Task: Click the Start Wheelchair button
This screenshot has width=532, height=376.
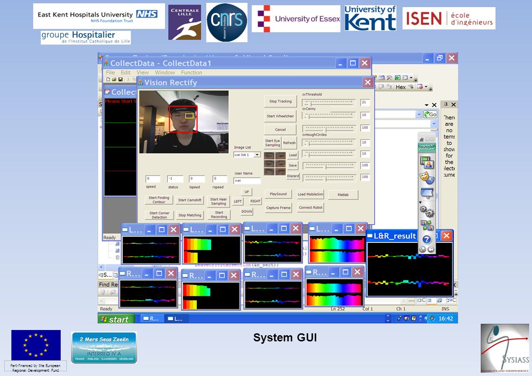Action: 280,116
